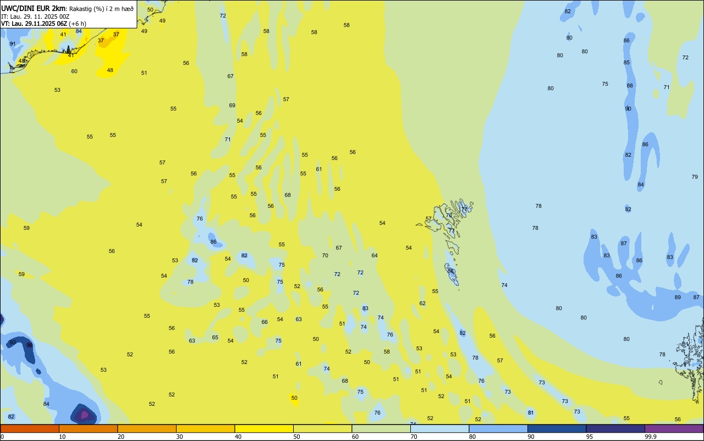The image size is (704, 441).
Task: Click the '95' label on the color scale
Action: [590, 437]
